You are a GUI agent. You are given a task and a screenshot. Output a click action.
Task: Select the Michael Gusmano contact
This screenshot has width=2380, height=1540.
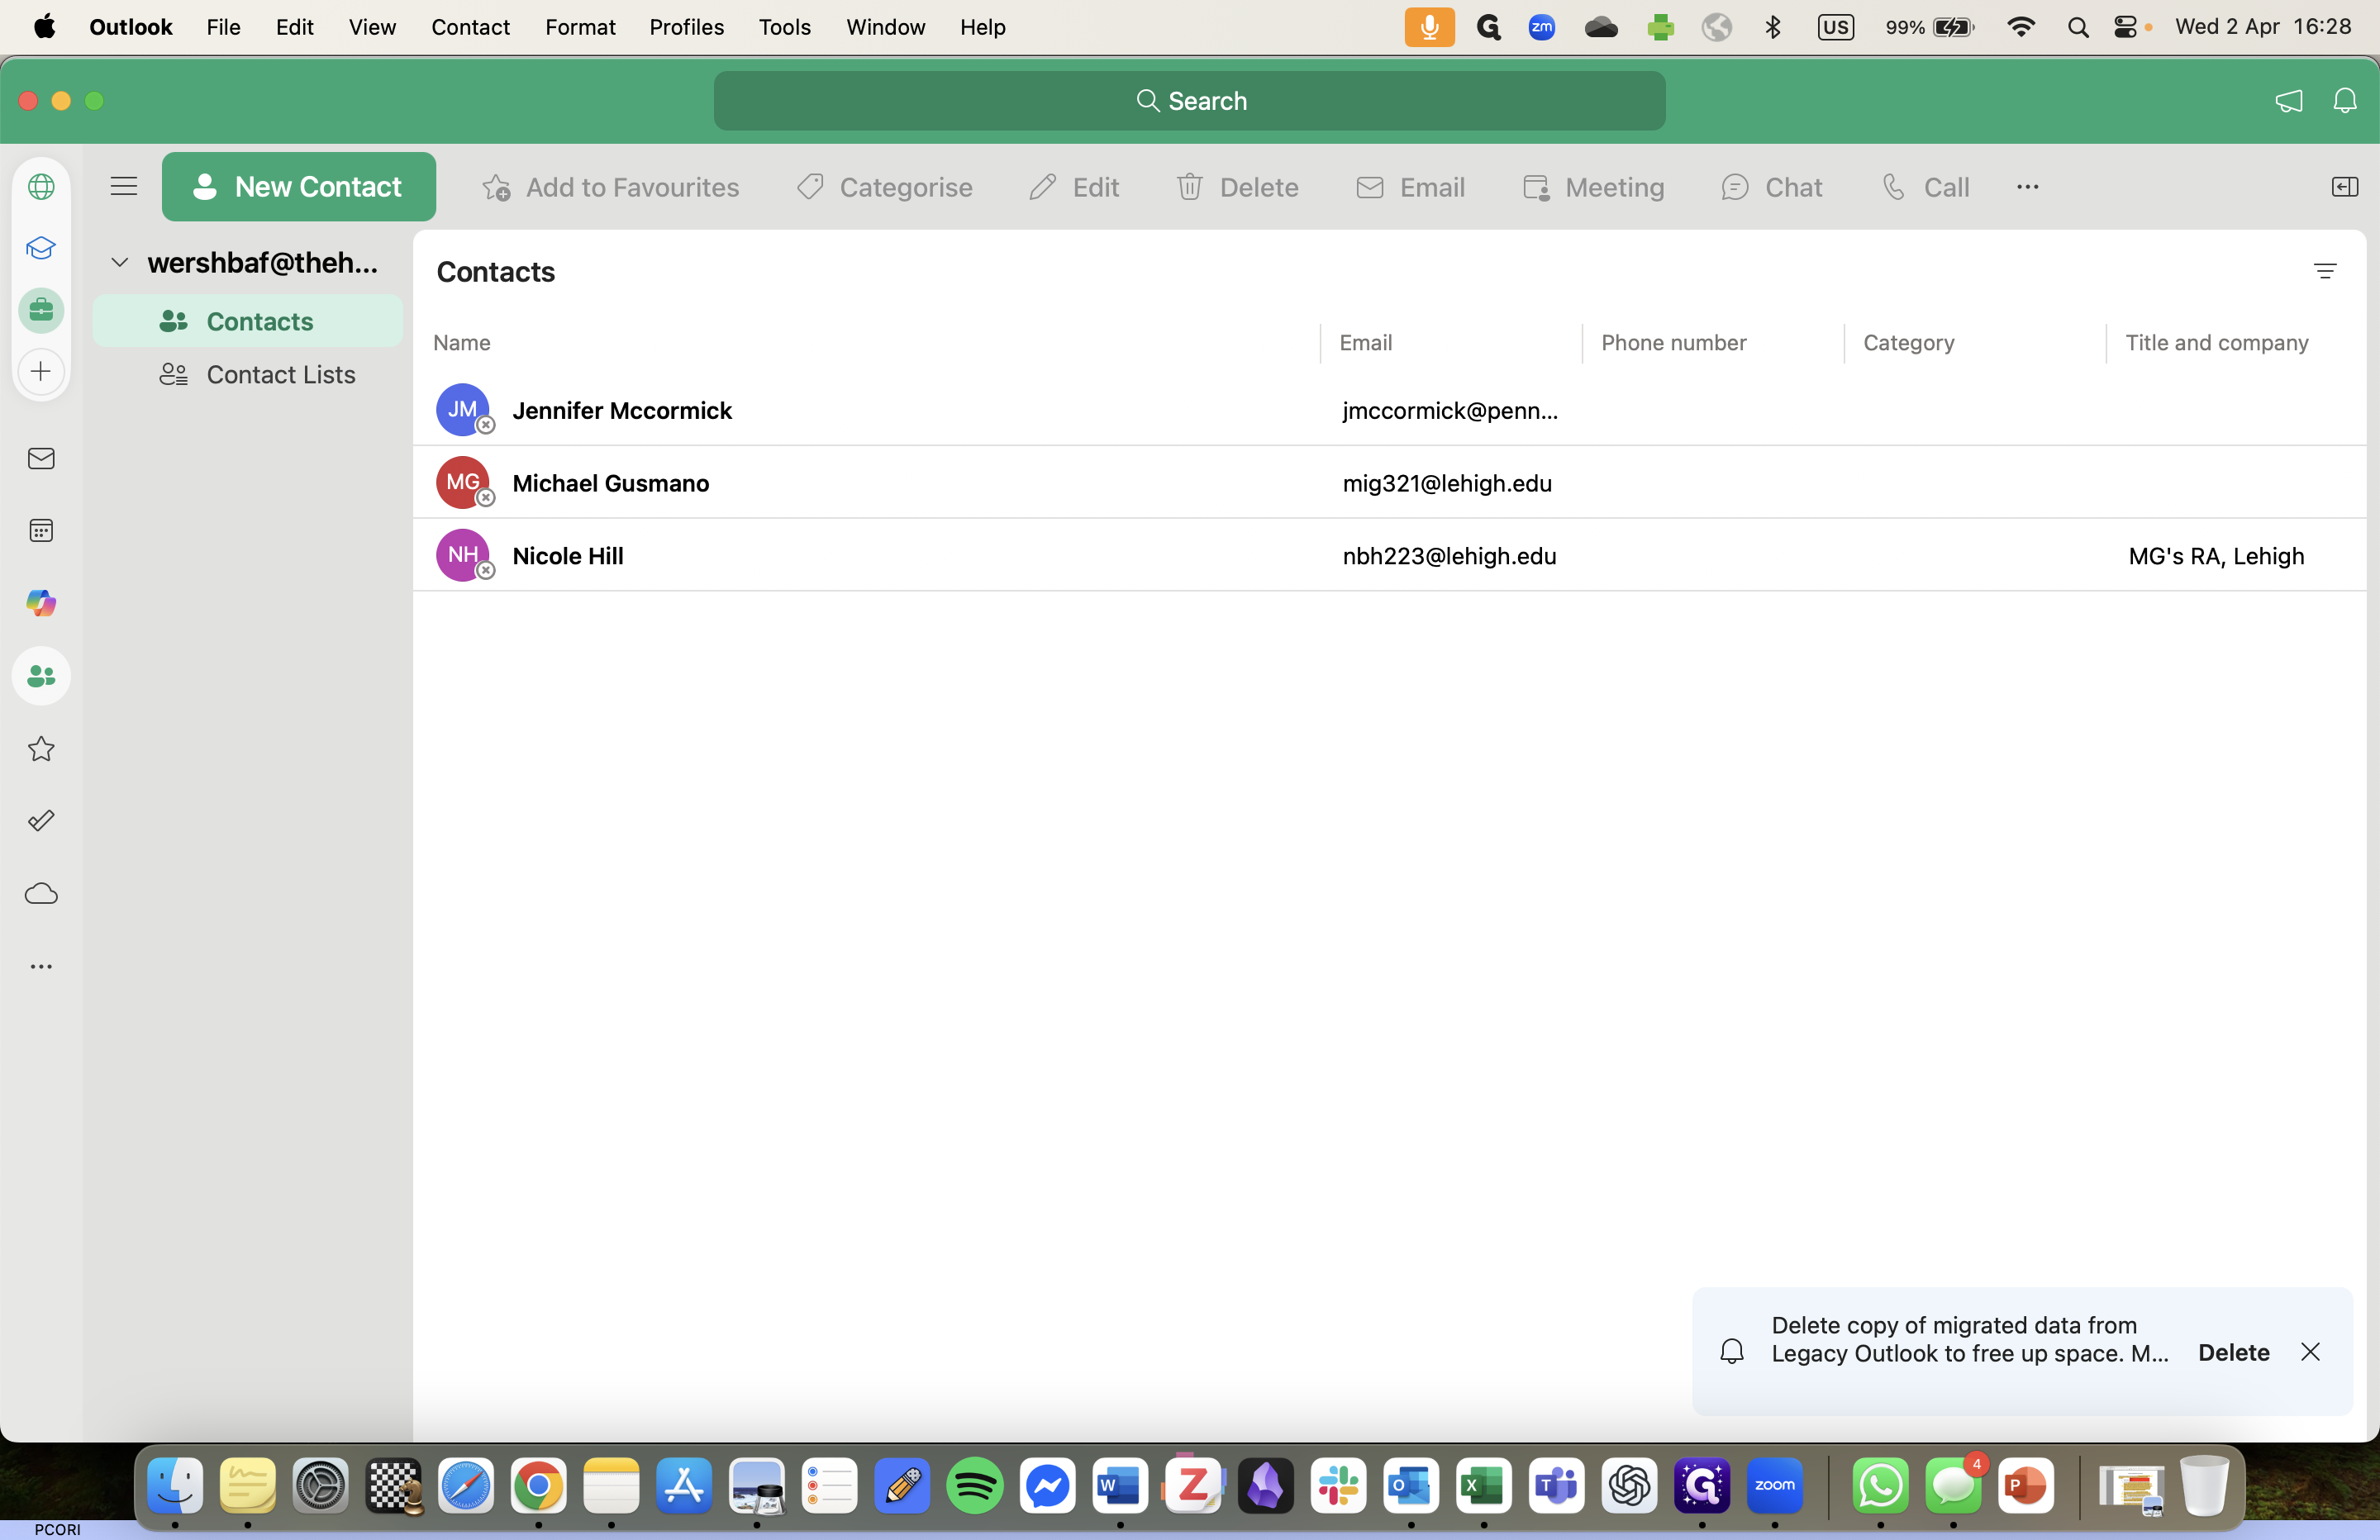click(1390, 483)
